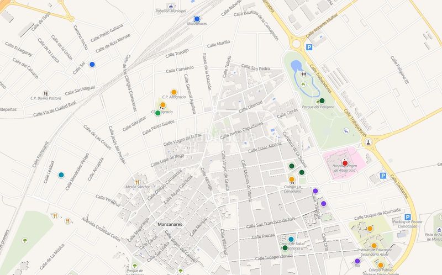442x275 pixels.
Task: Select the C.P. Divina Pastora school icon
Action: [x=46, y=93]
